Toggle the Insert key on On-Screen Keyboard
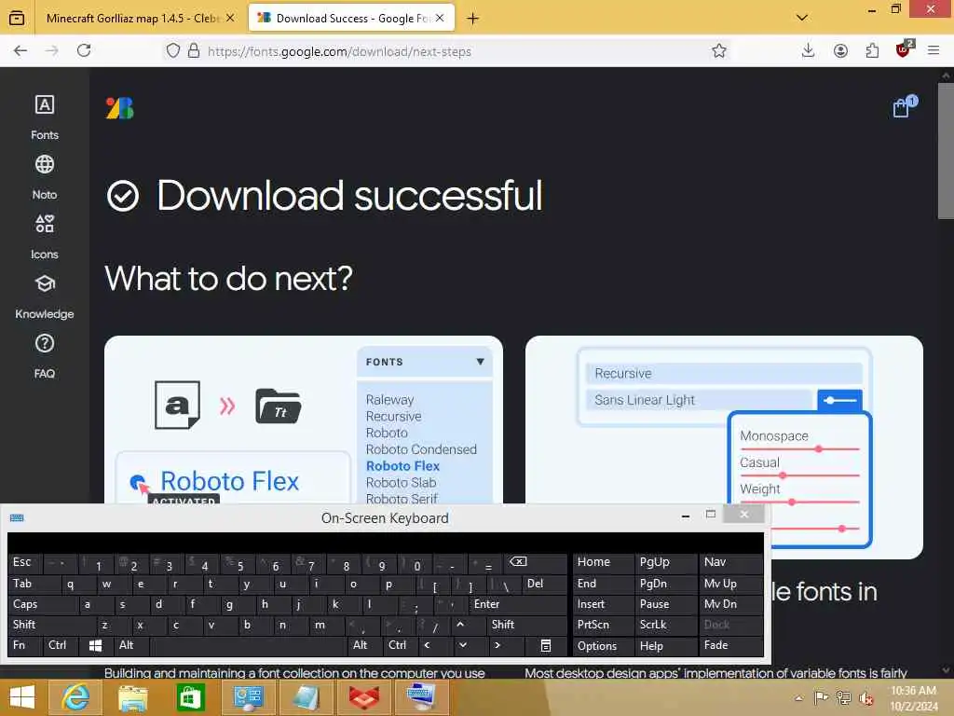The height and width of the screenshot is (716, 954). click(x=603, y=604)
